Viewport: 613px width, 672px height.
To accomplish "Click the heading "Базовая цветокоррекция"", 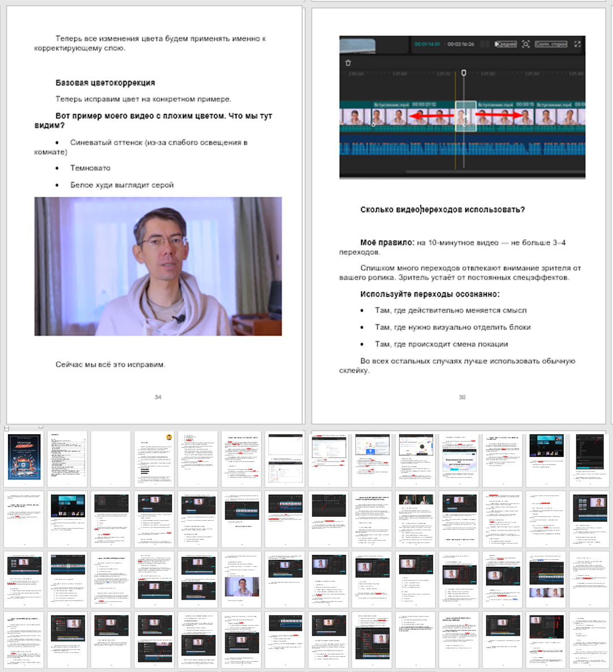I will click(x=105, y=83).
